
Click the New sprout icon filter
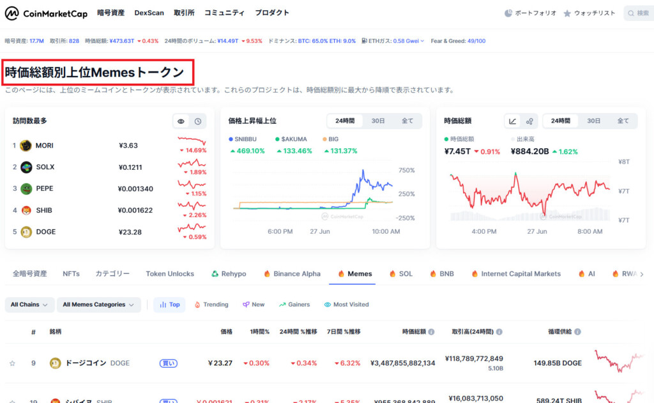pos(246,305)
